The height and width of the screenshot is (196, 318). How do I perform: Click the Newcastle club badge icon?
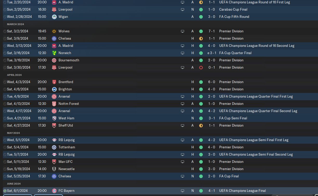click(x=54, y=169)
